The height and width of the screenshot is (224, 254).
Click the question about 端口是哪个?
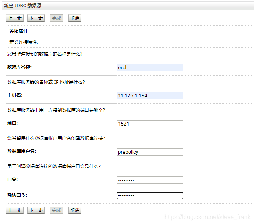coord(56,110)
